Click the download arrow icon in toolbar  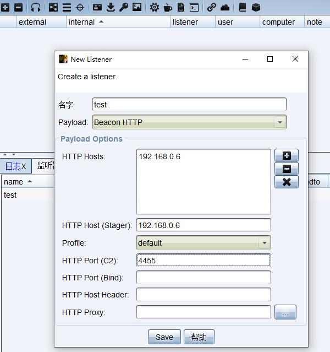pyautogui.click(x=111, y=7)
